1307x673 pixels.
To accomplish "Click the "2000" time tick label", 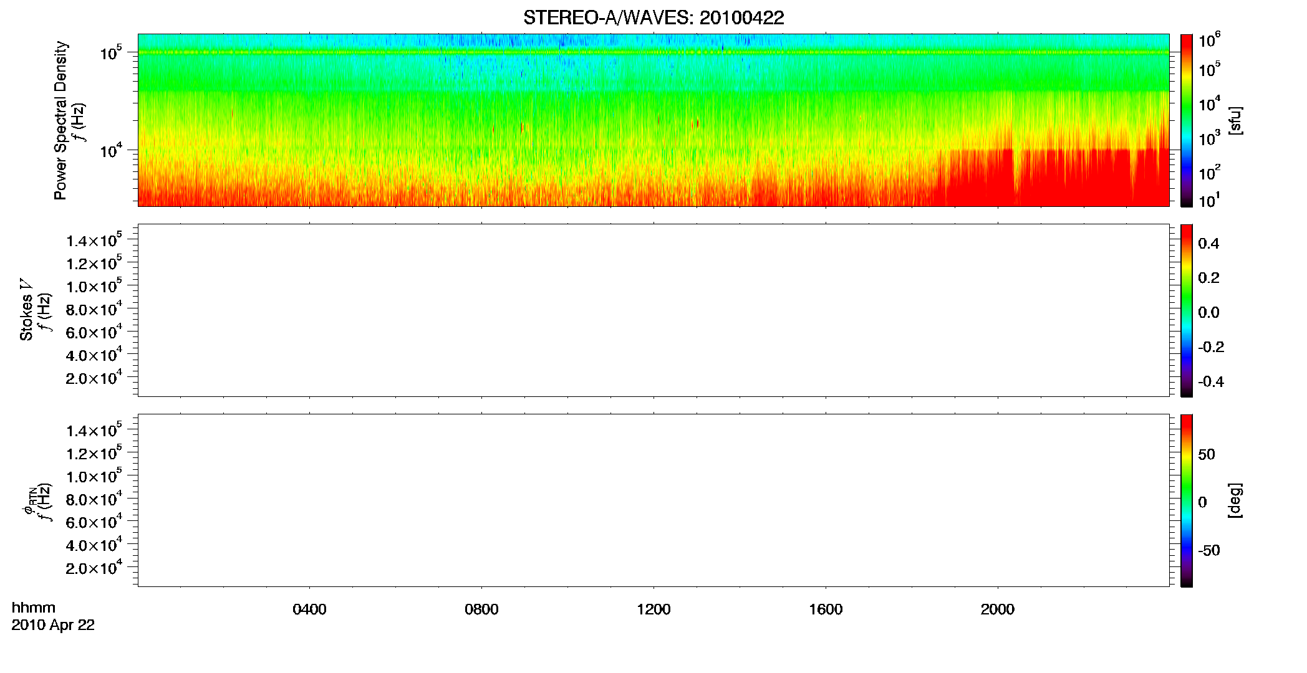I will pos(998,609).
